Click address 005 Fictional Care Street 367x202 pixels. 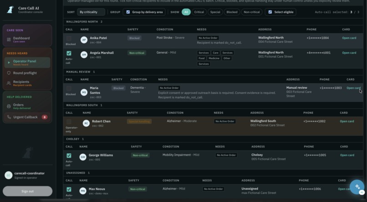pyautogui.click(x=269, y=159)
